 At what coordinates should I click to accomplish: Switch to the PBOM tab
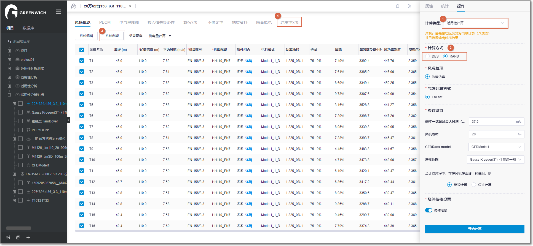point(105,22)
